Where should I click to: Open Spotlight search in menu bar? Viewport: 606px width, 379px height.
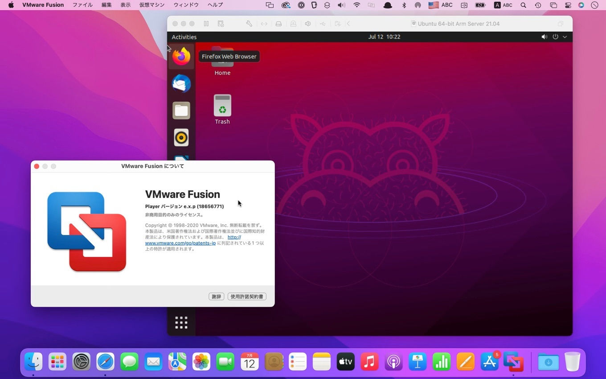[x=524, y=5]
